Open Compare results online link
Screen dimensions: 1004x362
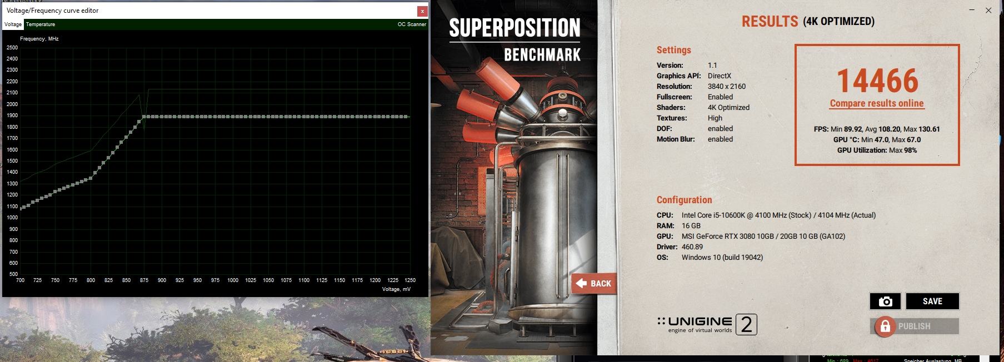tap(877, 103)
